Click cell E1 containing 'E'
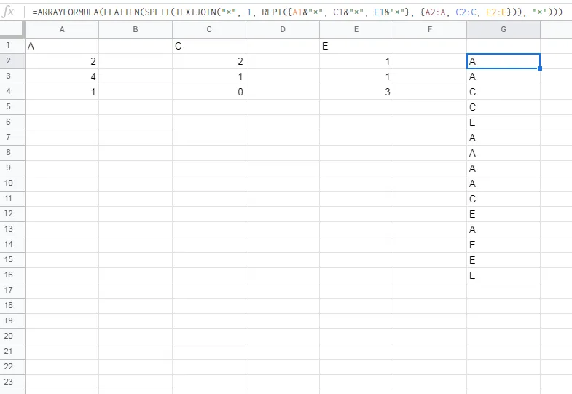Viewport: 572px width, 394px height. 356,46
